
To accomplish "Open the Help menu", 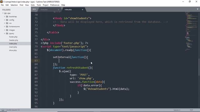I will coord(63,5).
